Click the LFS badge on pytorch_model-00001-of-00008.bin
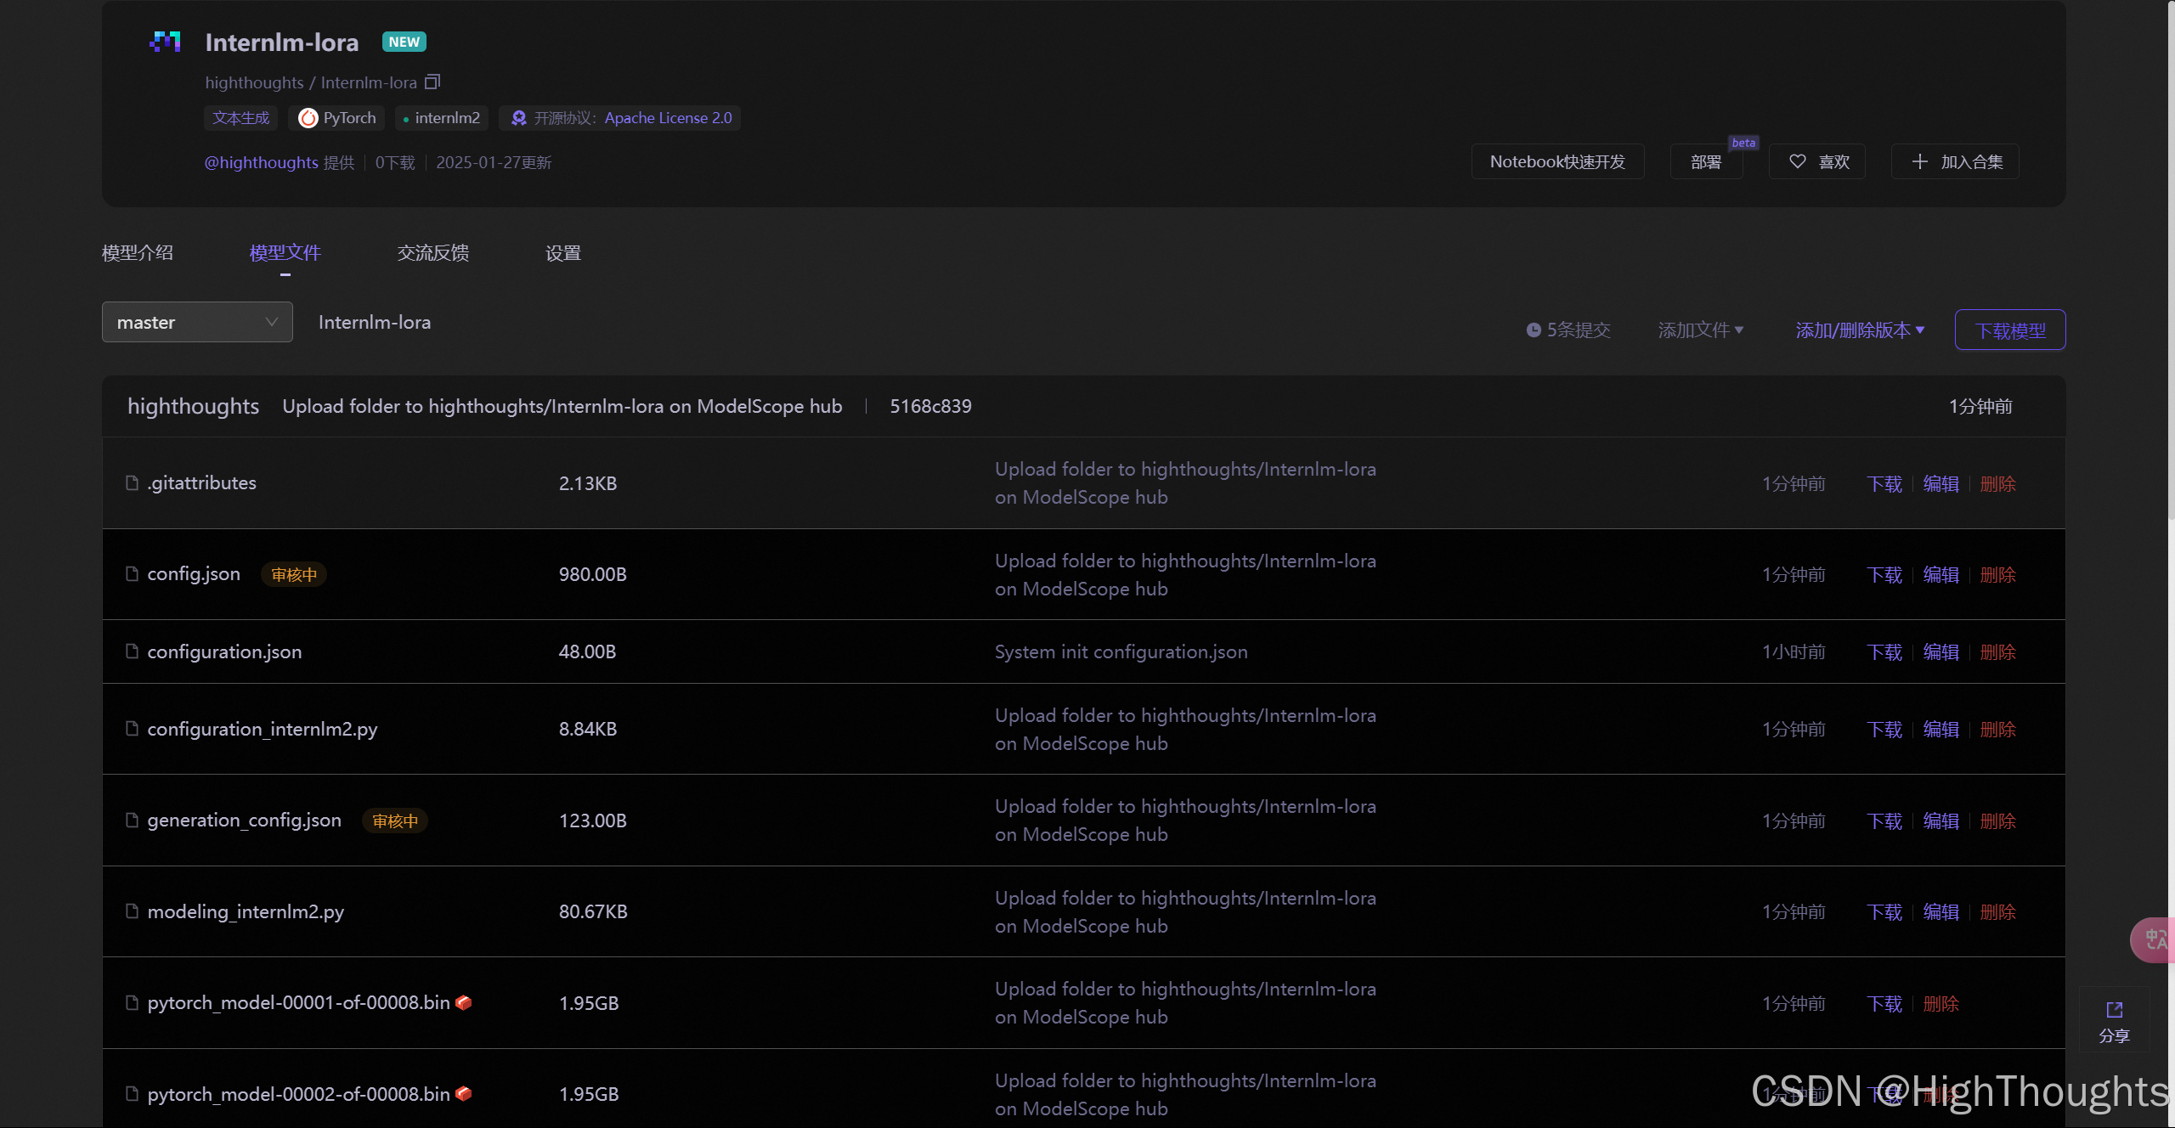This screenshot has height=1128, width=2175. (x=464, y=1002)
